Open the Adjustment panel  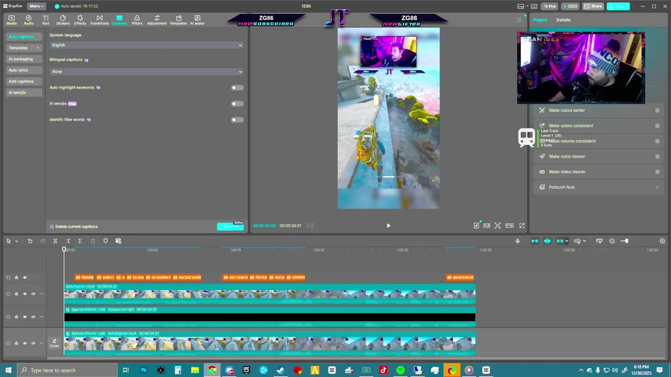[157, 20]
